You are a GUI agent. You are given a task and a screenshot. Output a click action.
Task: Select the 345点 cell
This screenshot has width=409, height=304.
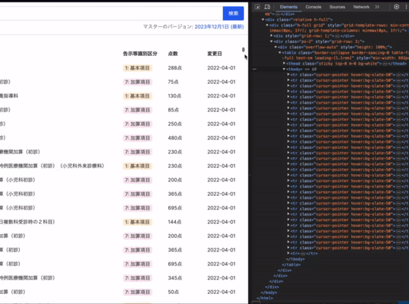(x=175, y=278)
